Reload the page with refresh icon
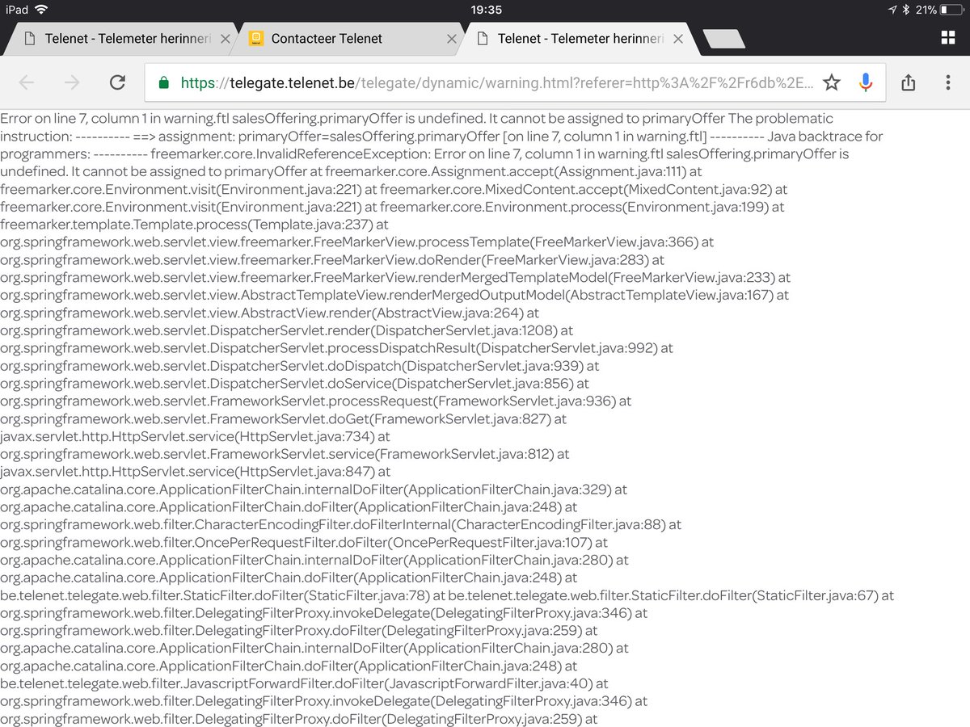 pyautogui.click(x=117, y=82)
